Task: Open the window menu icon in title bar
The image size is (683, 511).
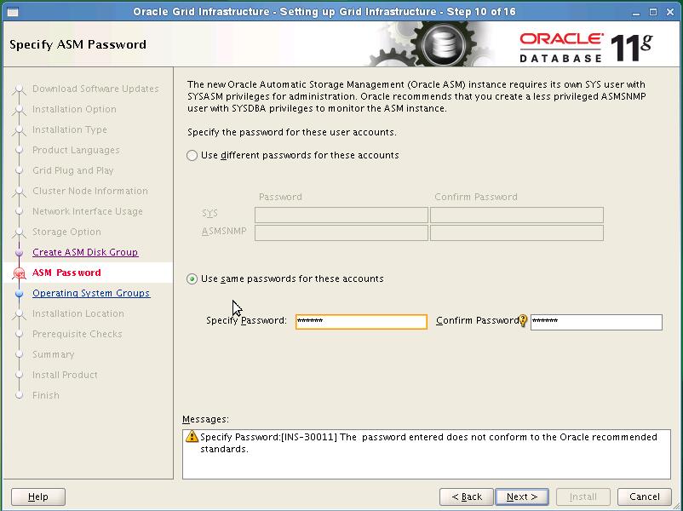Action: [13, 12]
